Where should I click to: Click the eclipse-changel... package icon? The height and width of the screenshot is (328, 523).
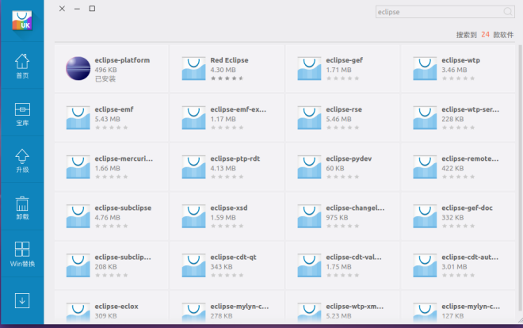(x=309, y=216)
